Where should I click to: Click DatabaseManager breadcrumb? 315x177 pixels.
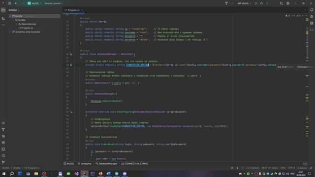coord(106,164)
